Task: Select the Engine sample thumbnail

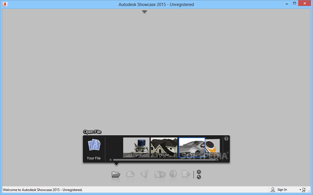Action: coord(136,147)
